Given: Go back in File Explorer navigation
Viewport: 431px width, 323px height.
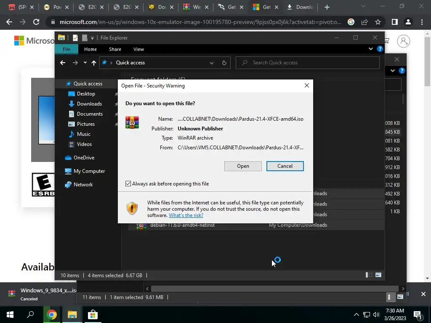Looking at the screenshot, I should pyautogui.click(x=63, y=63).
